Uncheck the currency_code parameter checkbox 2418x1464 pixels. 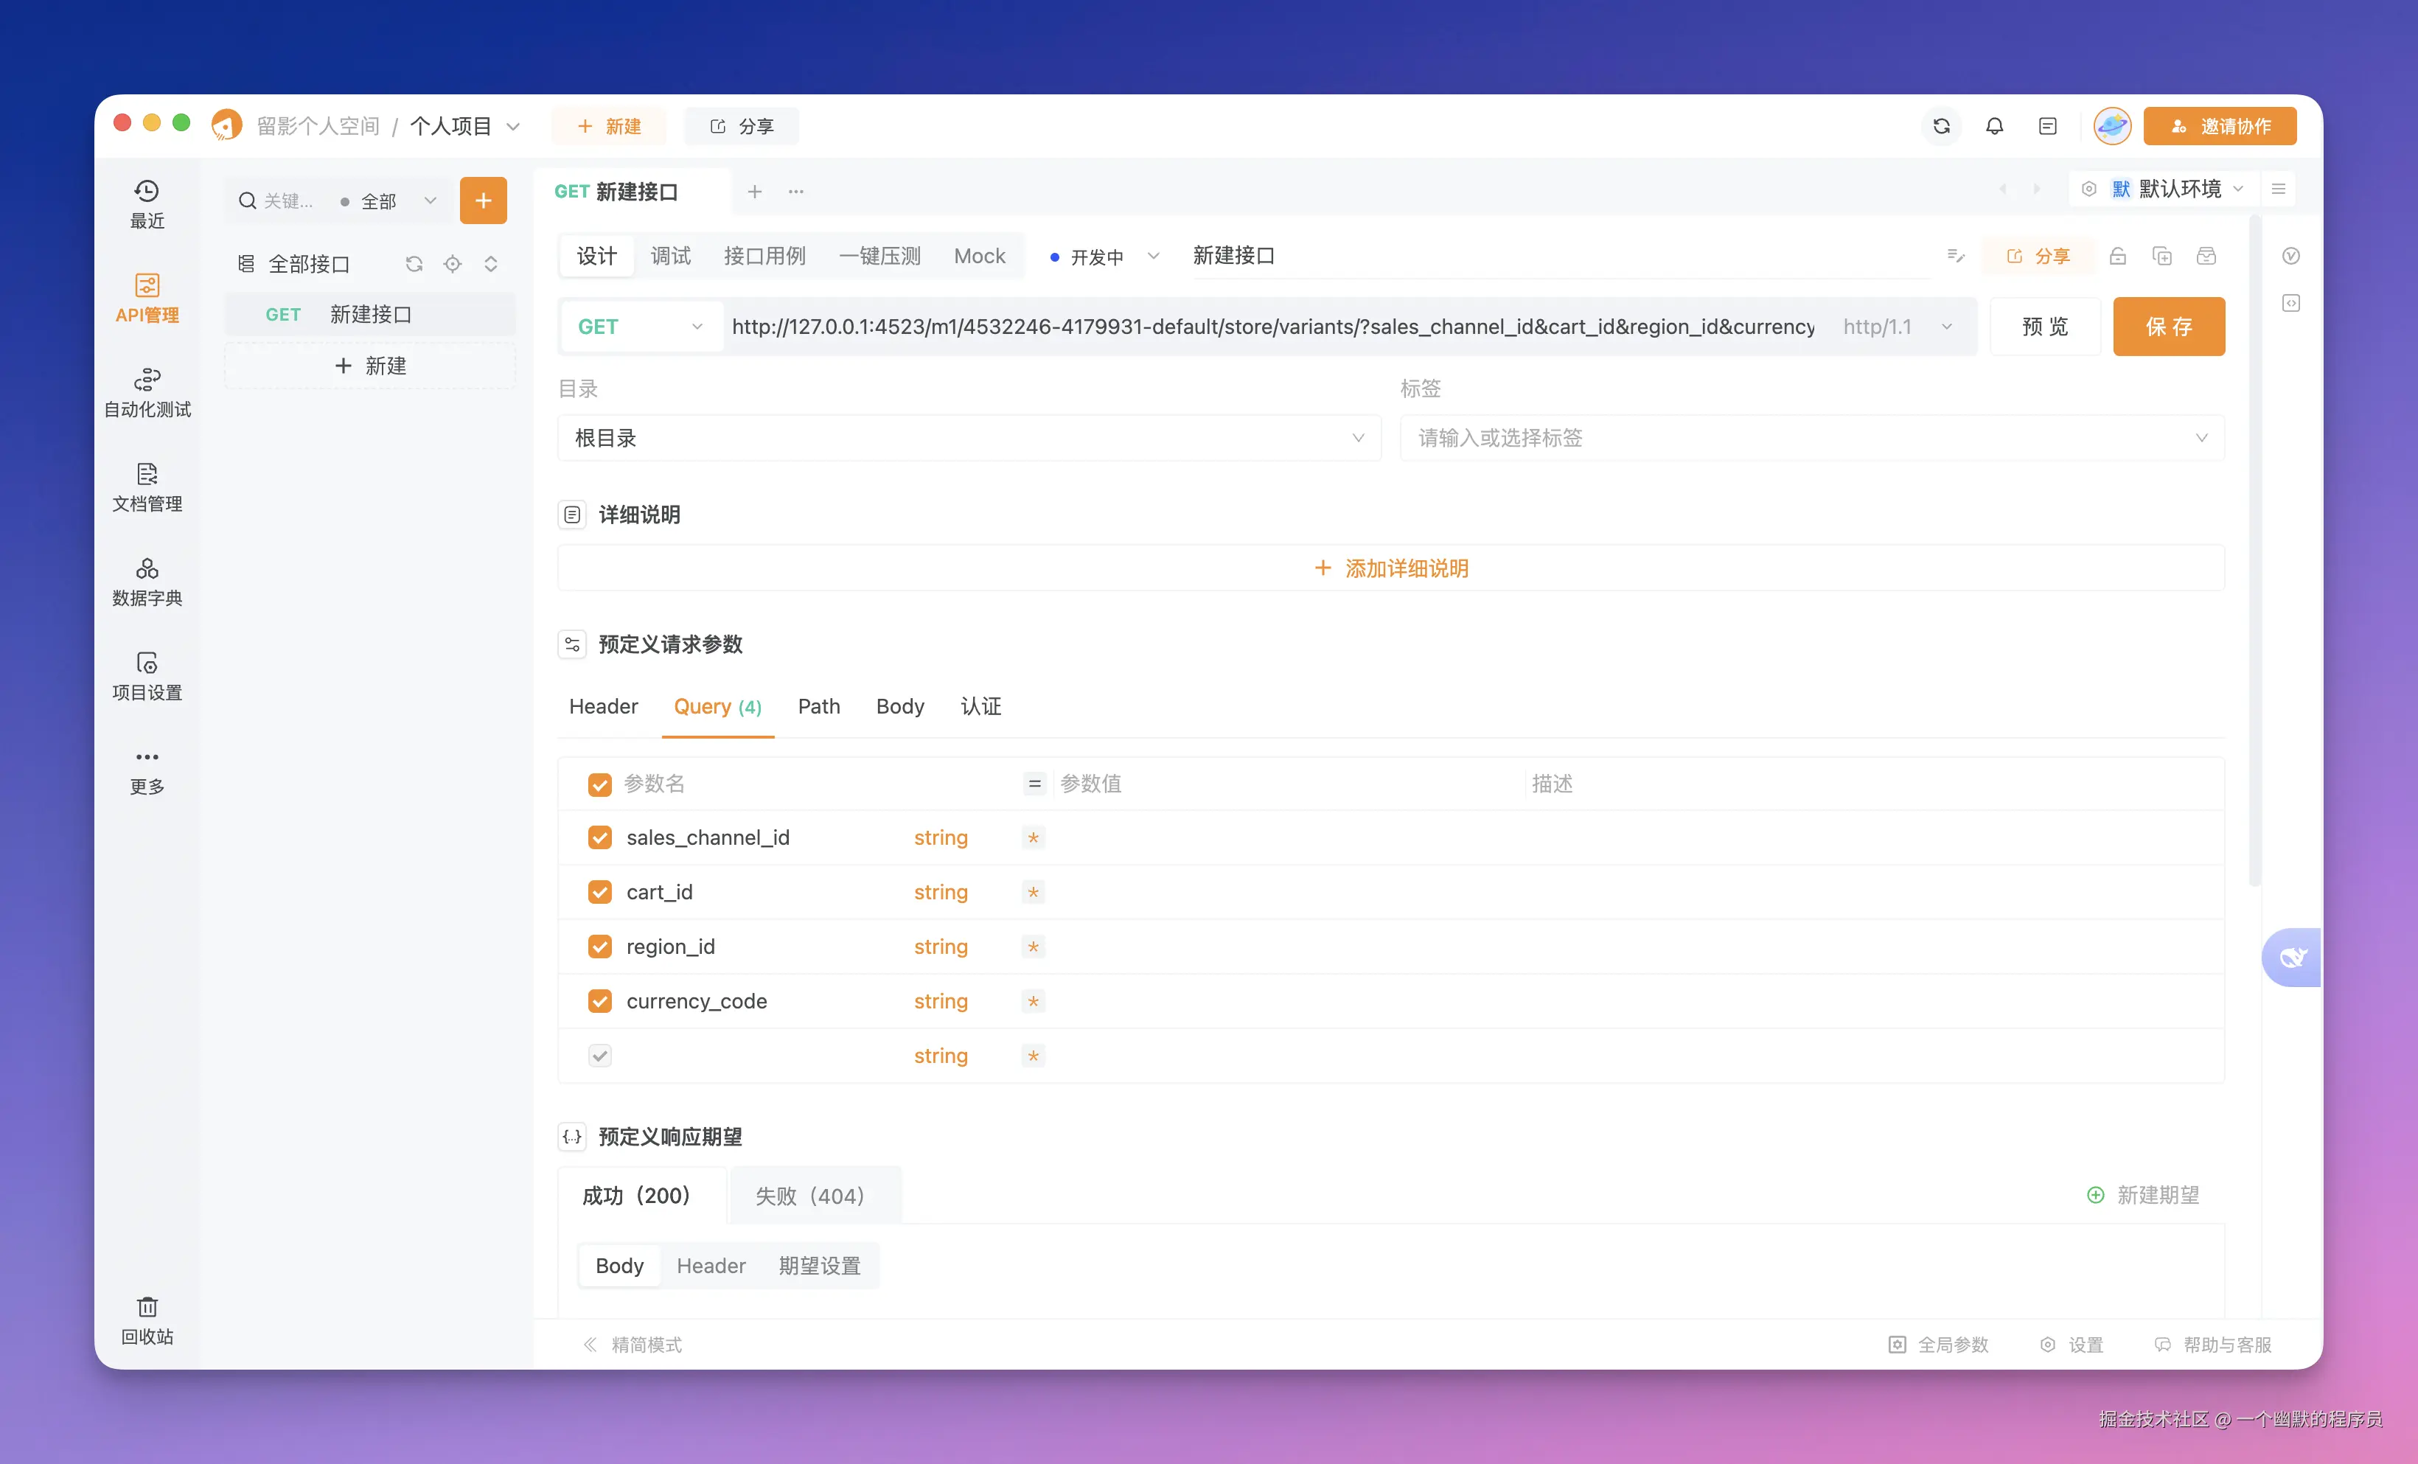599,1001
